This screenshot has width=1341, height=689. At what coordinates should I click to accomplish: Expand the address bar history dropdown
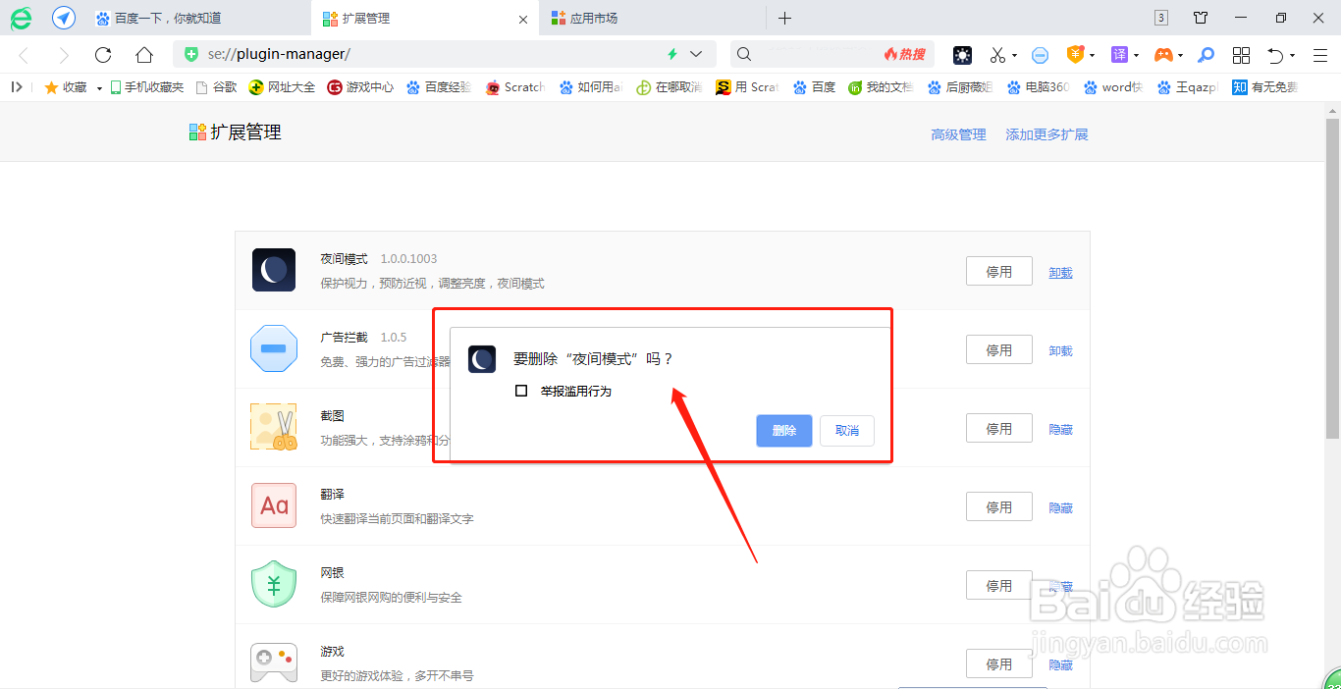pyautogui.click(x=696, y=54)
